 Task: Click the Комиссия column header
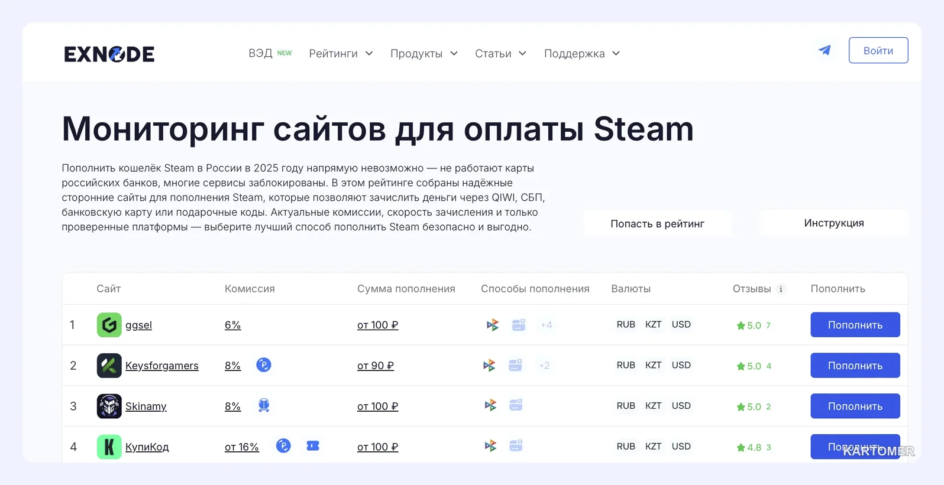[x=250, y=289]
